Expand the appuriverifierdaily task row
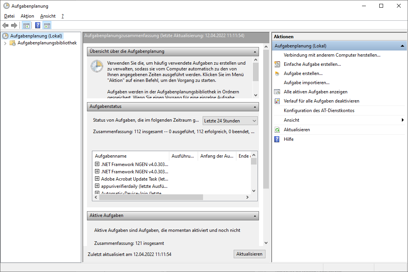 point(97,186)
